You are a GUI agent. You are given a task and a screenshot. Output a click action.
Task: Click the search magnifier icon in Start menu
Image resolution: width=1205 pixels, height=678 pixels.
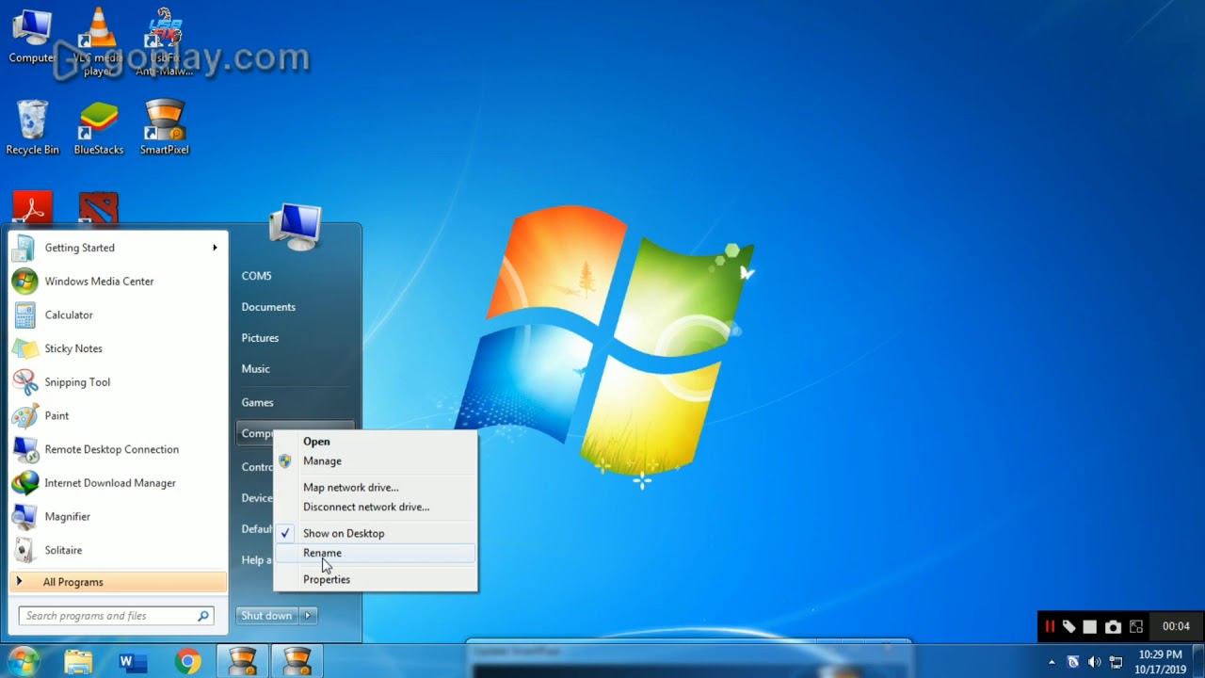[202, 616]
